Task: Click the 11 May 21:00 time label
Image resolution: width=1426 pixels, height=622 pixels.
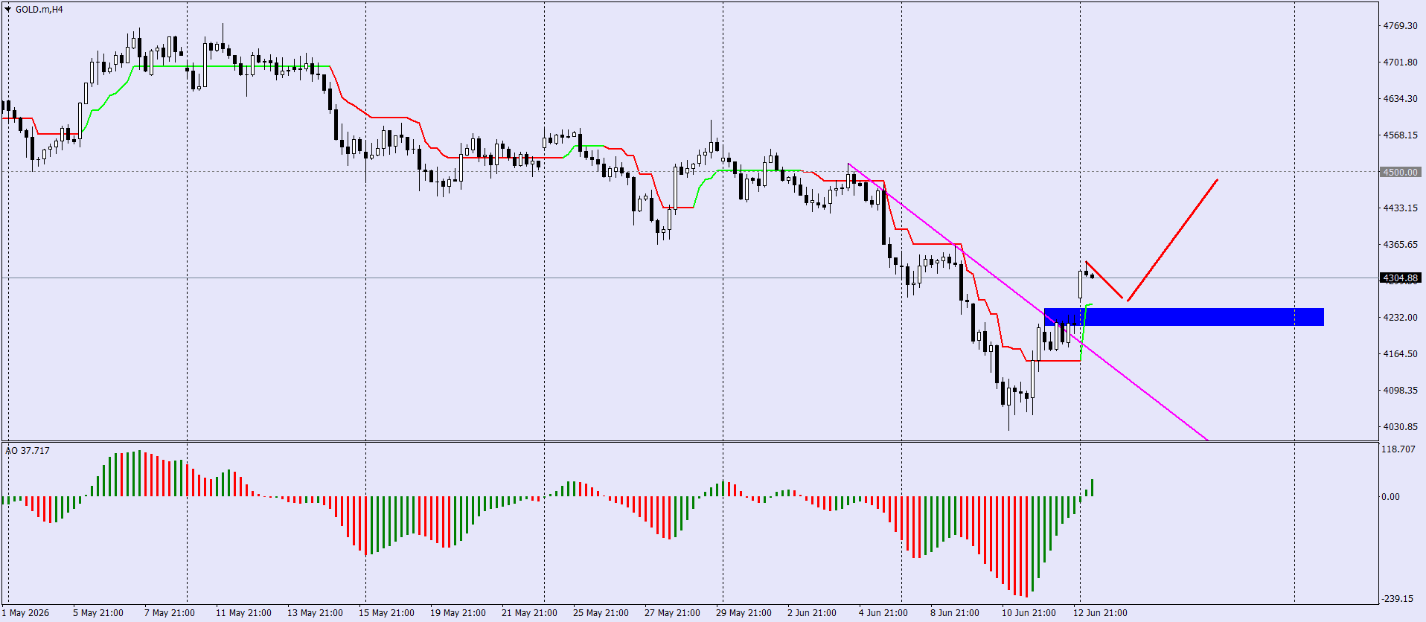Action: click(x=243, y=613)
